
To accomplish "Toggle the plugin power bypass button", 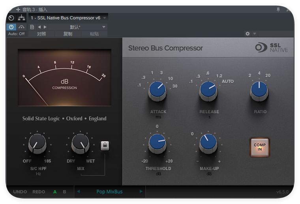I will [x=11, y=27].
